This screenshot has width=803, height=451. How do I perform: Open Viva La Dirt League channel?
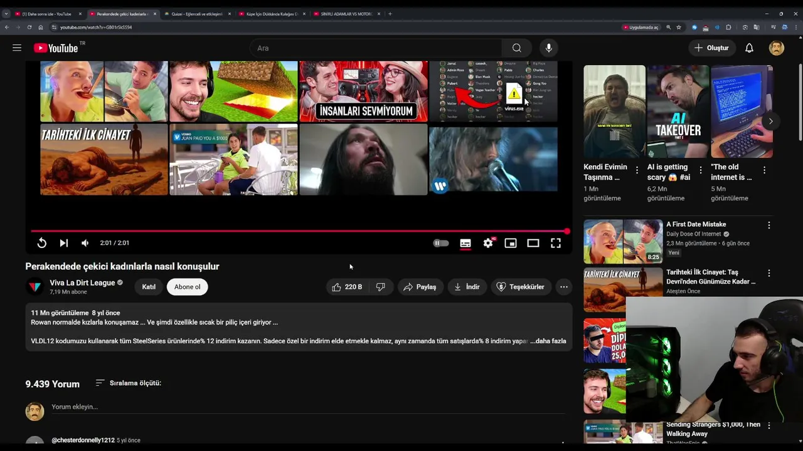(x=82, y=283)
